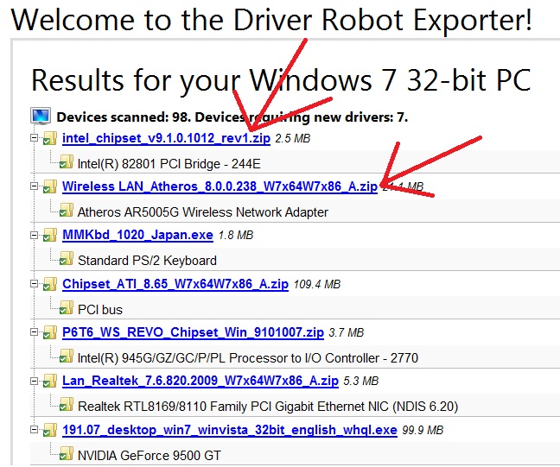
Task: Open Wireless LAN_Atheros_8.0.0.238 zip link
Action: coord(220,186)
